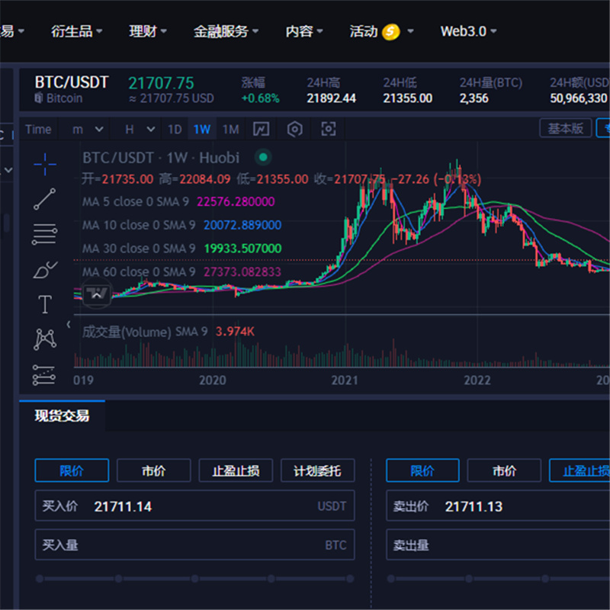
Task: Open the prediction and measurement tool
Action: [44, 375]
